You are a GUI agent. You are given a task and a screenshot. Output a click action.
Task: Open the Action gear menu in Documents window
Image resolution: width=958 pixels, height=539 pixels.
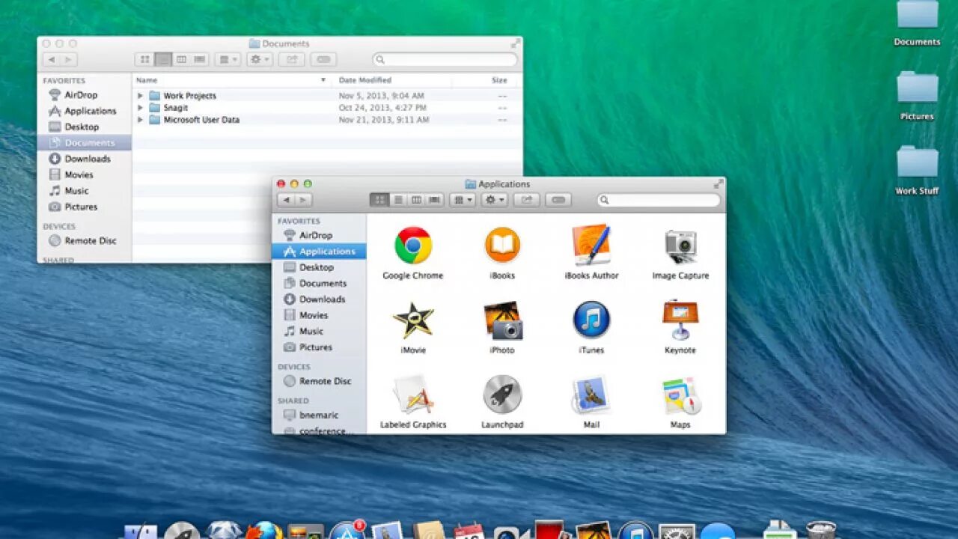tap(260, 59)
